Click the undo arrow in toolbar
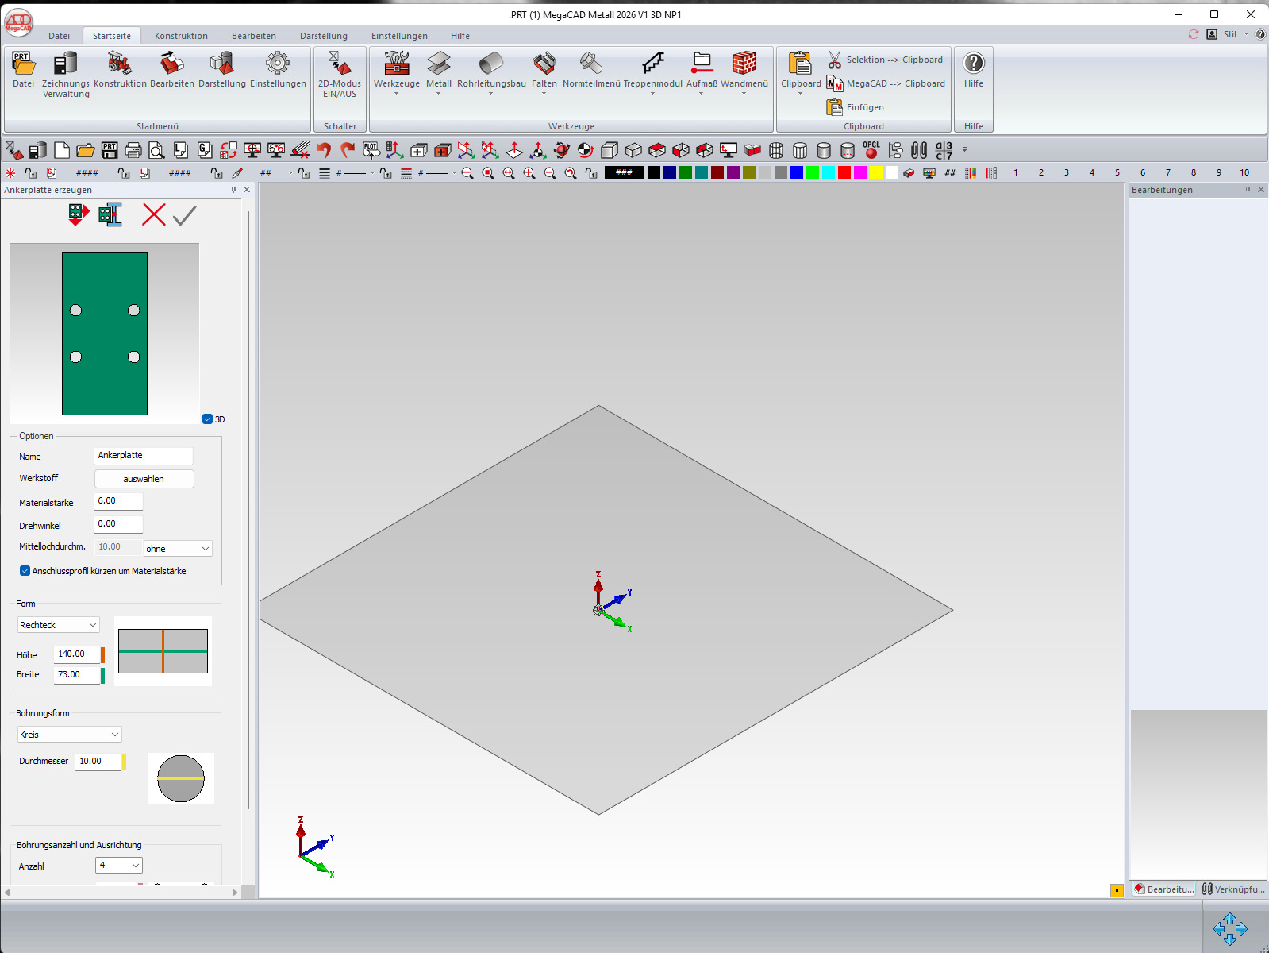 pos(323,150)
